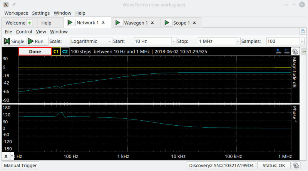Start Wavegen 1 using its tab play icon
308x171 pixels.
click(119, 23)
